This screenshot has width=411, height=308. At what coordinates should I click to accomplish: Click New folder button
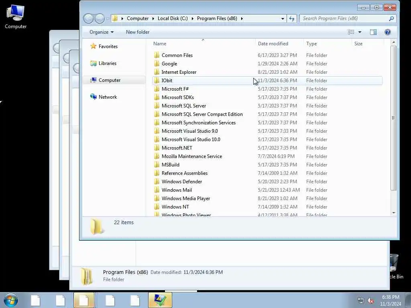[x=138, y=32]
